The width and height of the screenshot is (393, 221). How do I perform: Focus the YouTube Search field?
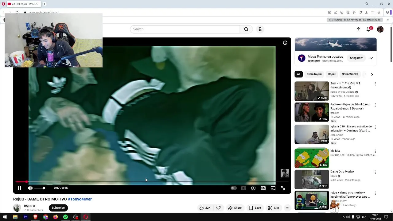[185, 29]
